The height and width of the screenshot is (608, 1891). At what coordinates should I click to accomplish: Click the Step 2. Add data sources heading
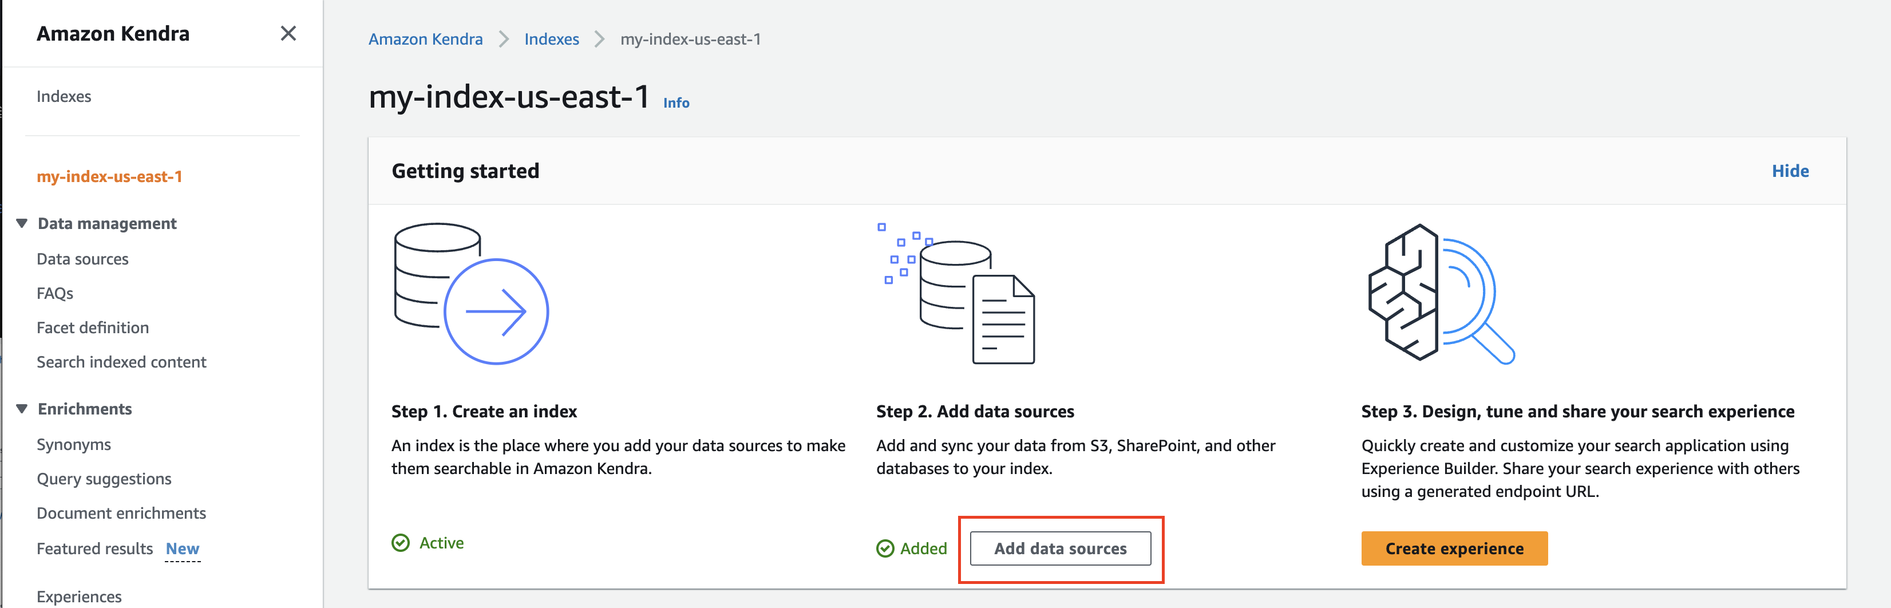click(975, 411)
